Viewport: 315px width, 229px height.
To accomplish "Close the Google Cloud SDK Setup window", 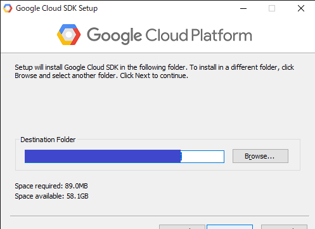I will 301,8.
